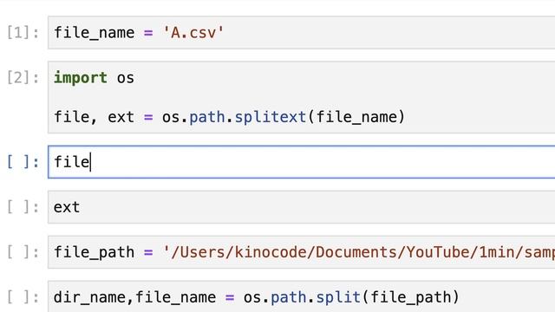
Task: Click the empty prompt beside the file cell
Action: [23, 162]
